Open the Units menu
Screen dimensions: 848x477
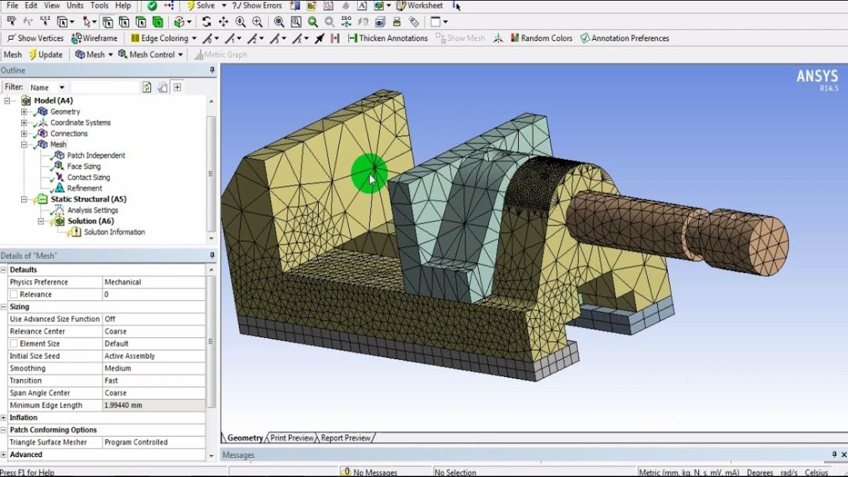(75, 5)
